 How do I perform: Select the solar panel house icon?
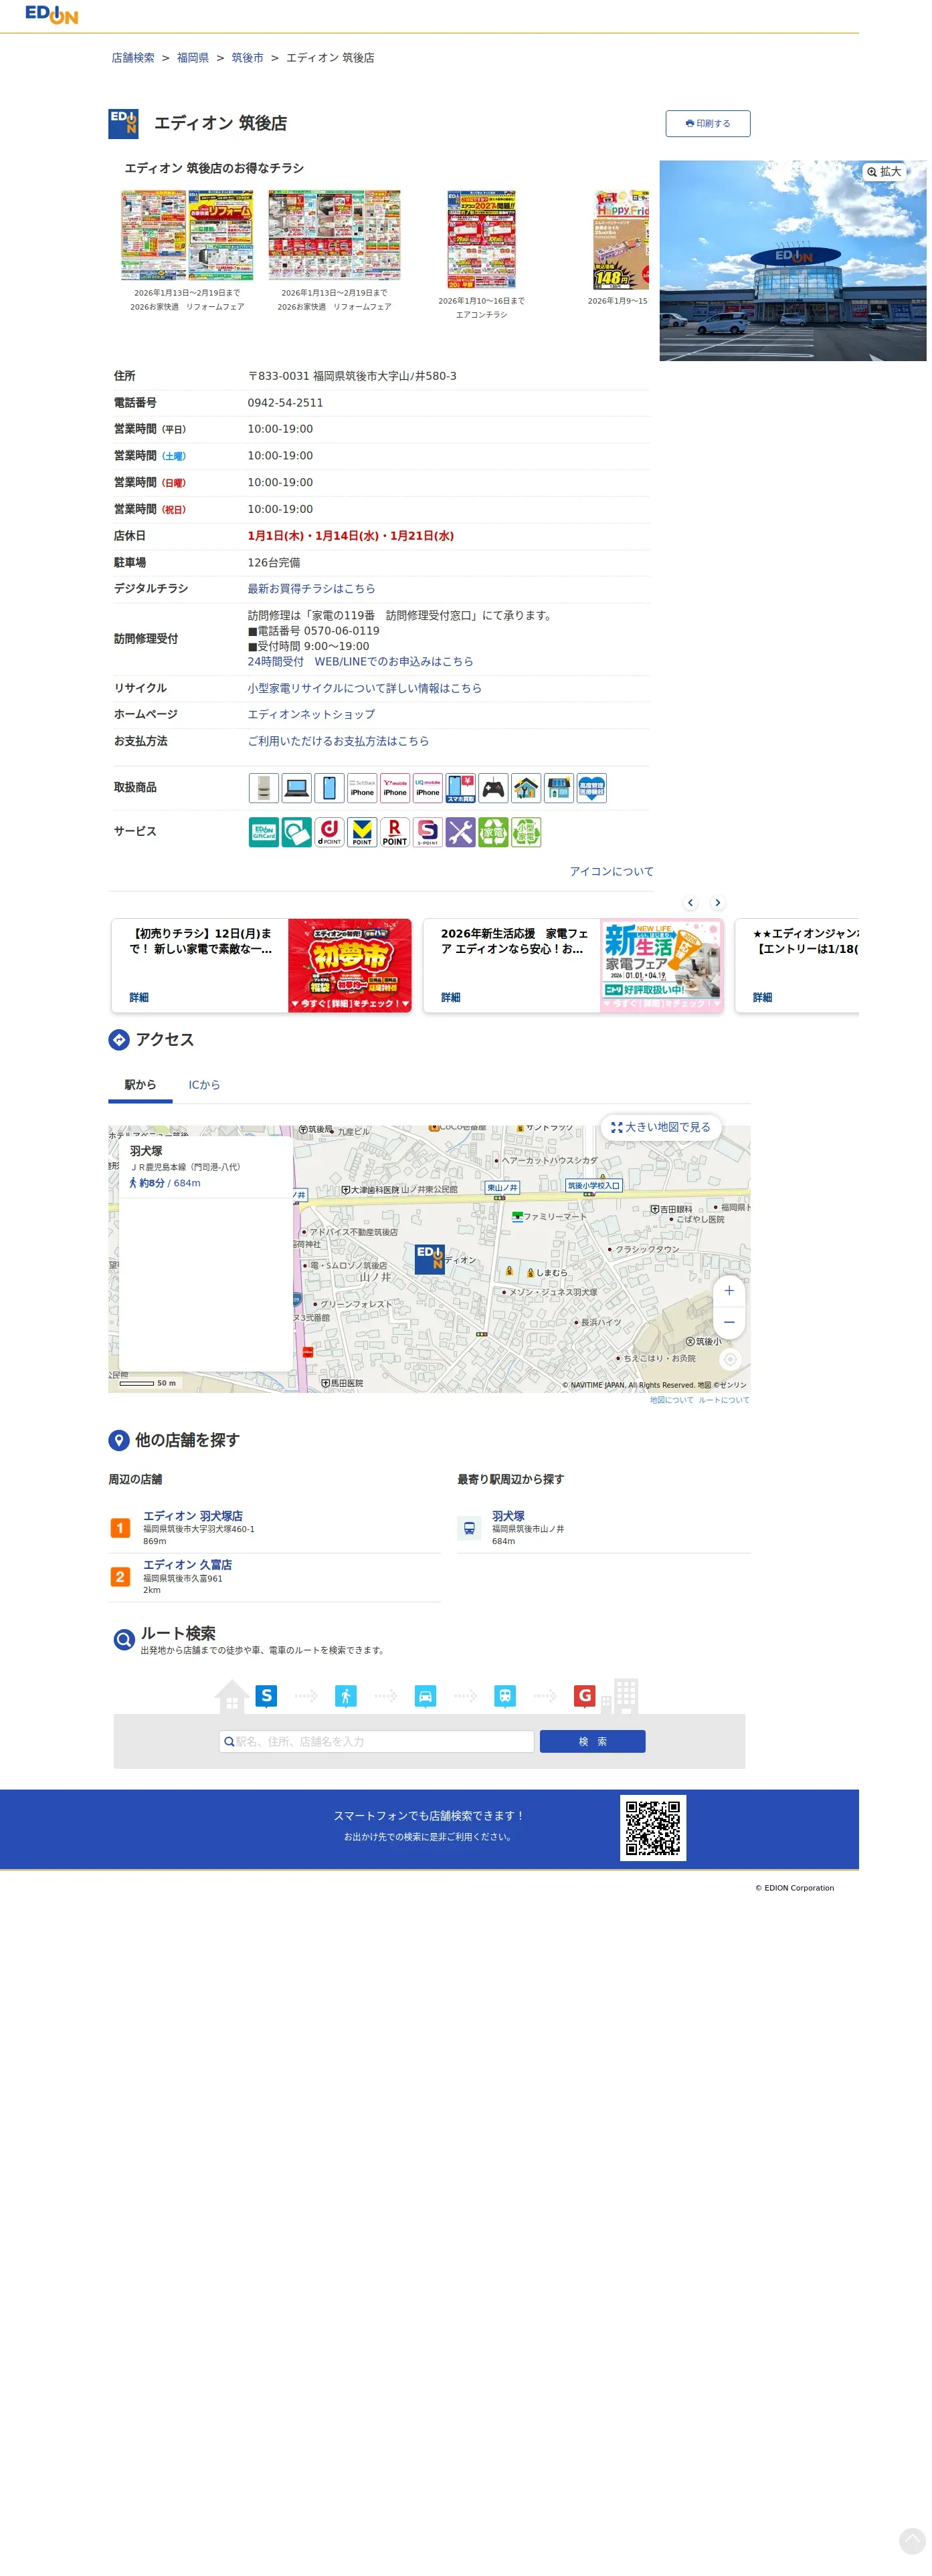pos(559,788)
